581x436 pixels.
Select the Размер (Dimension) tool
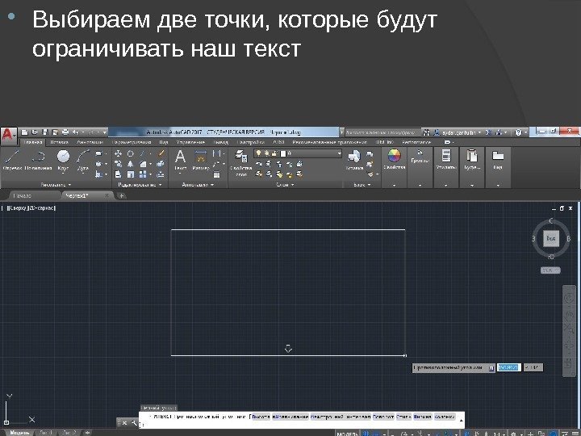pos(201,160)
